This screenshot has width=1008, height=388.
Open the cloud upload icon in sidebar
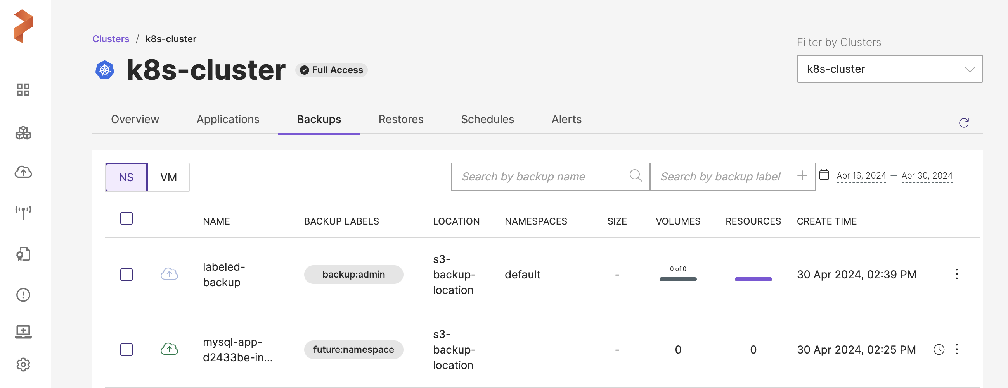pyautogui.click(x=23, y=172)
